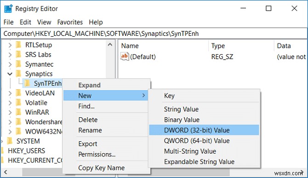Image resolution: width=308 pixels, height=178 pixels.
Task: Choose Copy Key Name in context menu
Action: click(x=105, y=168)
